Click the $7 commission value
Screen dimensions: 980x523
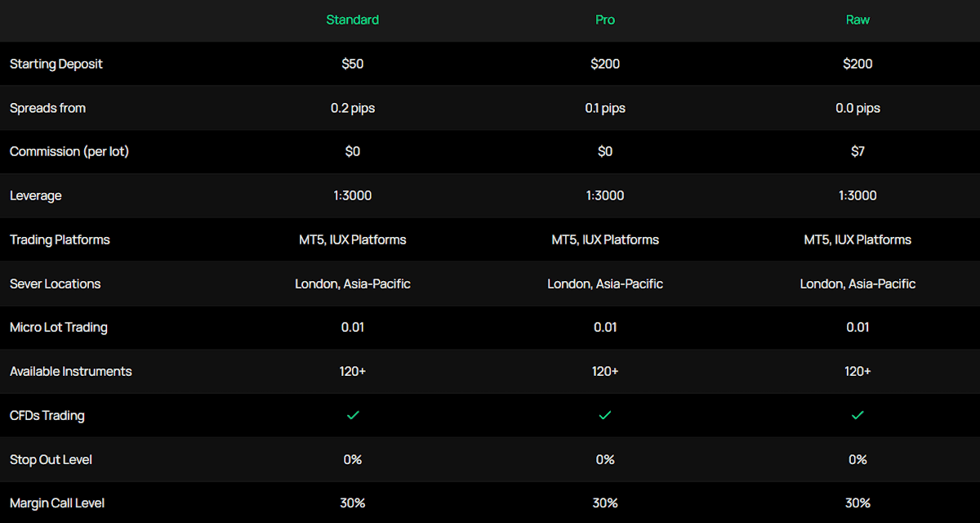pos(857,151)
